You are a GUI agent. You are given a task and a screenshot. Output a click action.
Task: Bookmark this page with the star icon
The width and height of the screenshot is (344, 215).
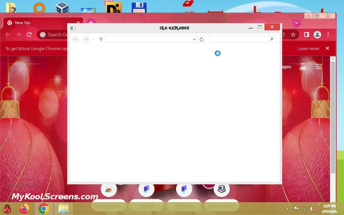click(293, 35)
